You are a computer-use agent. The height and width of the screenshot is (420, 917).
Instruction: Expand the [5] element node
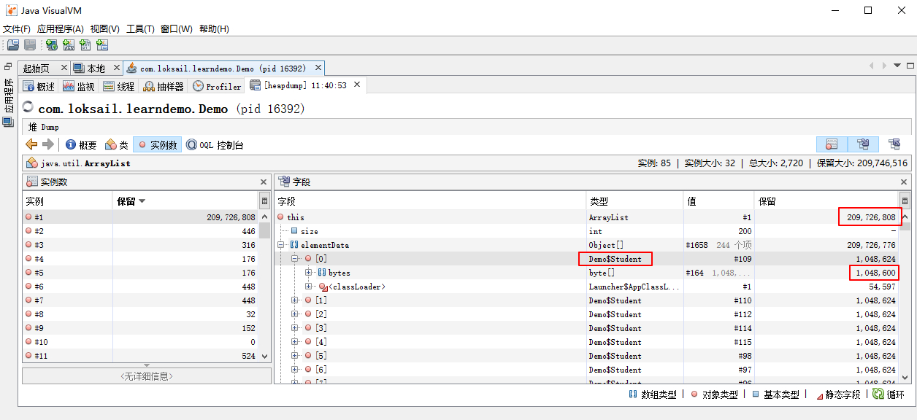pyautogui.click(x=295, y=356)
